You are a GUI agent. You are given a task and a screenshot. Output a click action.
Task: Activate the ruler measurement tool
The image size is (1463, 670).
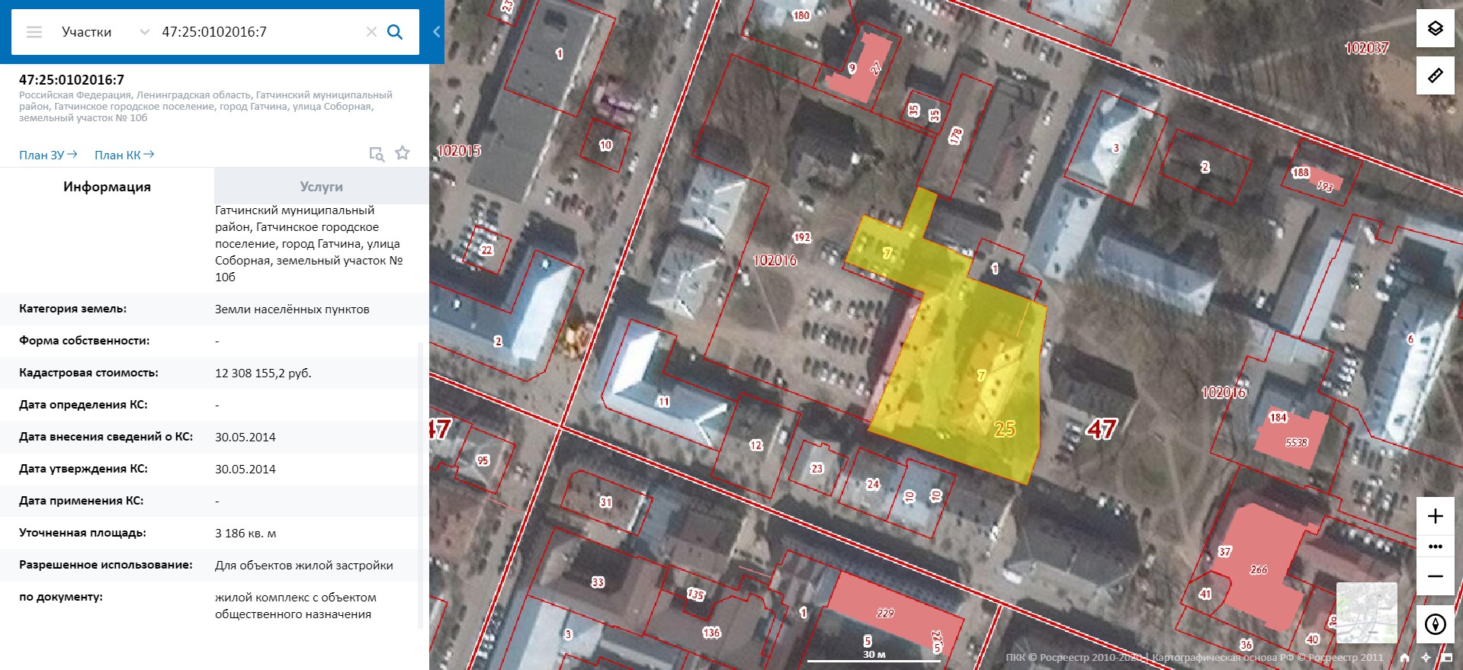pos(1435,75)
